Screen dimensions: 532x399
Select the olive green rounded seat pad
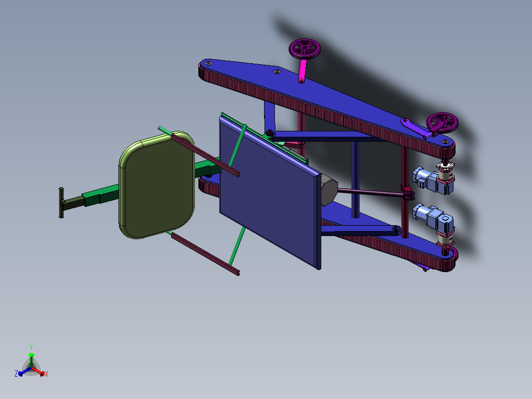click(156, 185)
